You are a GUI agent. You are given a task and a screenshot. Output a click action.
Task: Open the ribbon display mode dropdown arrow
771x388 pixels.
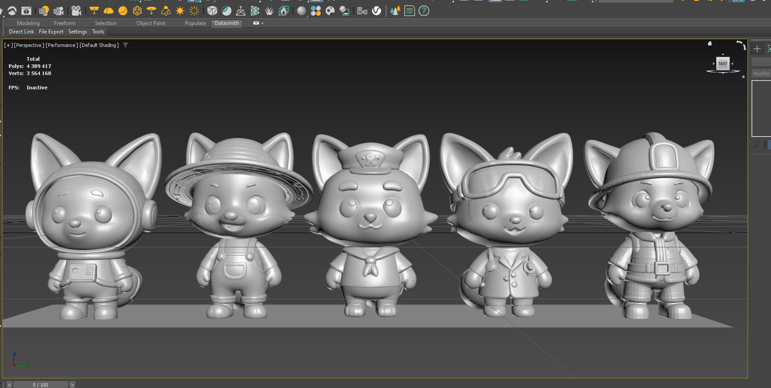(x=263, y=23)
